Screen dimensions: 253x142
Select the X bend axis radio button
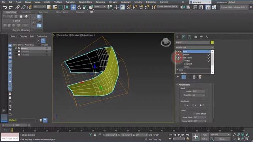tap(185, 105)
